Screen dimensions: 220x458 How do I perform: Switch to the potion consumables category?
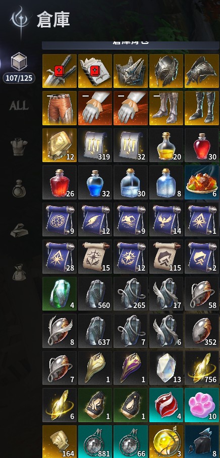tap(19, 189)
